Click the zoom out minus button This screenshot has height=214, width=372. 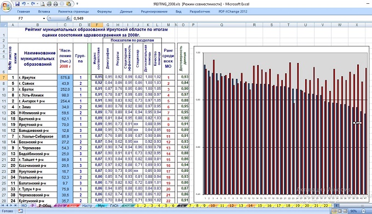(x=363, y=211)
